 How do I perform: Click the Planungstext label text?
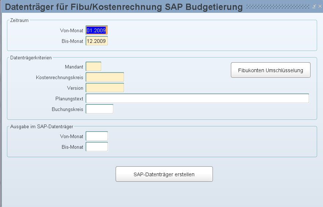pos(69,99)
